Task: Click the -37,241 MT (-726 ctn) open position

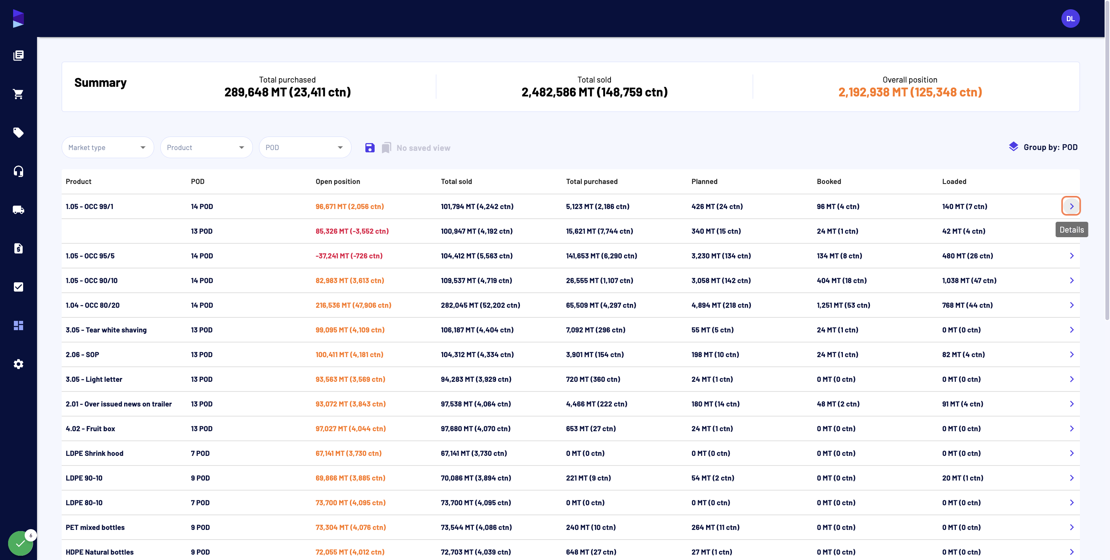Action: coord(348,256)
